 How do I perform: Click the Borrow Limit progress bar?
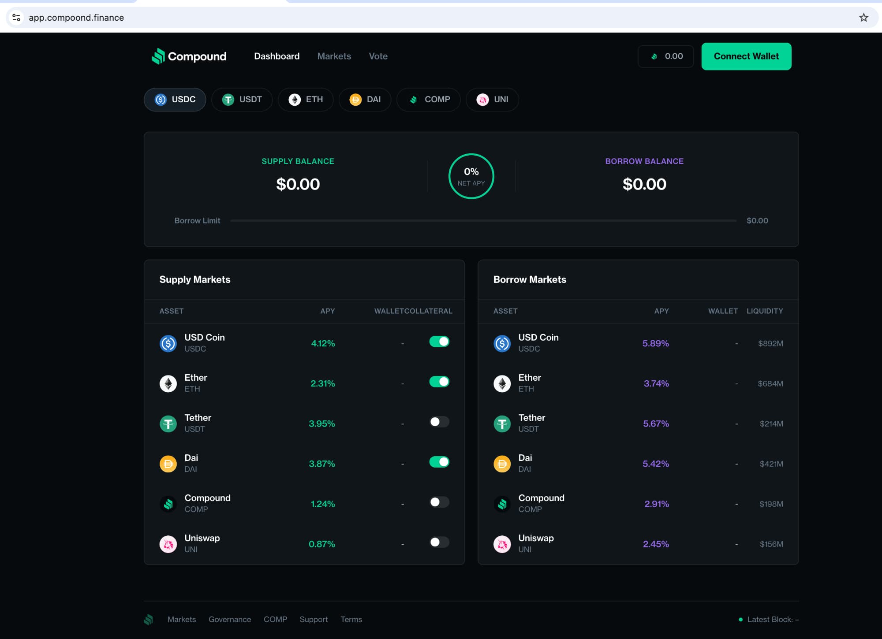click(x=483, y=220)
